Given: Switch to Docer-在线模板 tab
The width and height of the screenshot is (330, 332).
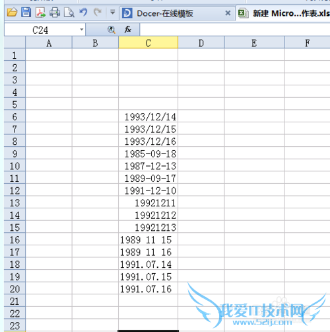Looking at the screenshot, I should pyautogui.click(x=178, y=13).
